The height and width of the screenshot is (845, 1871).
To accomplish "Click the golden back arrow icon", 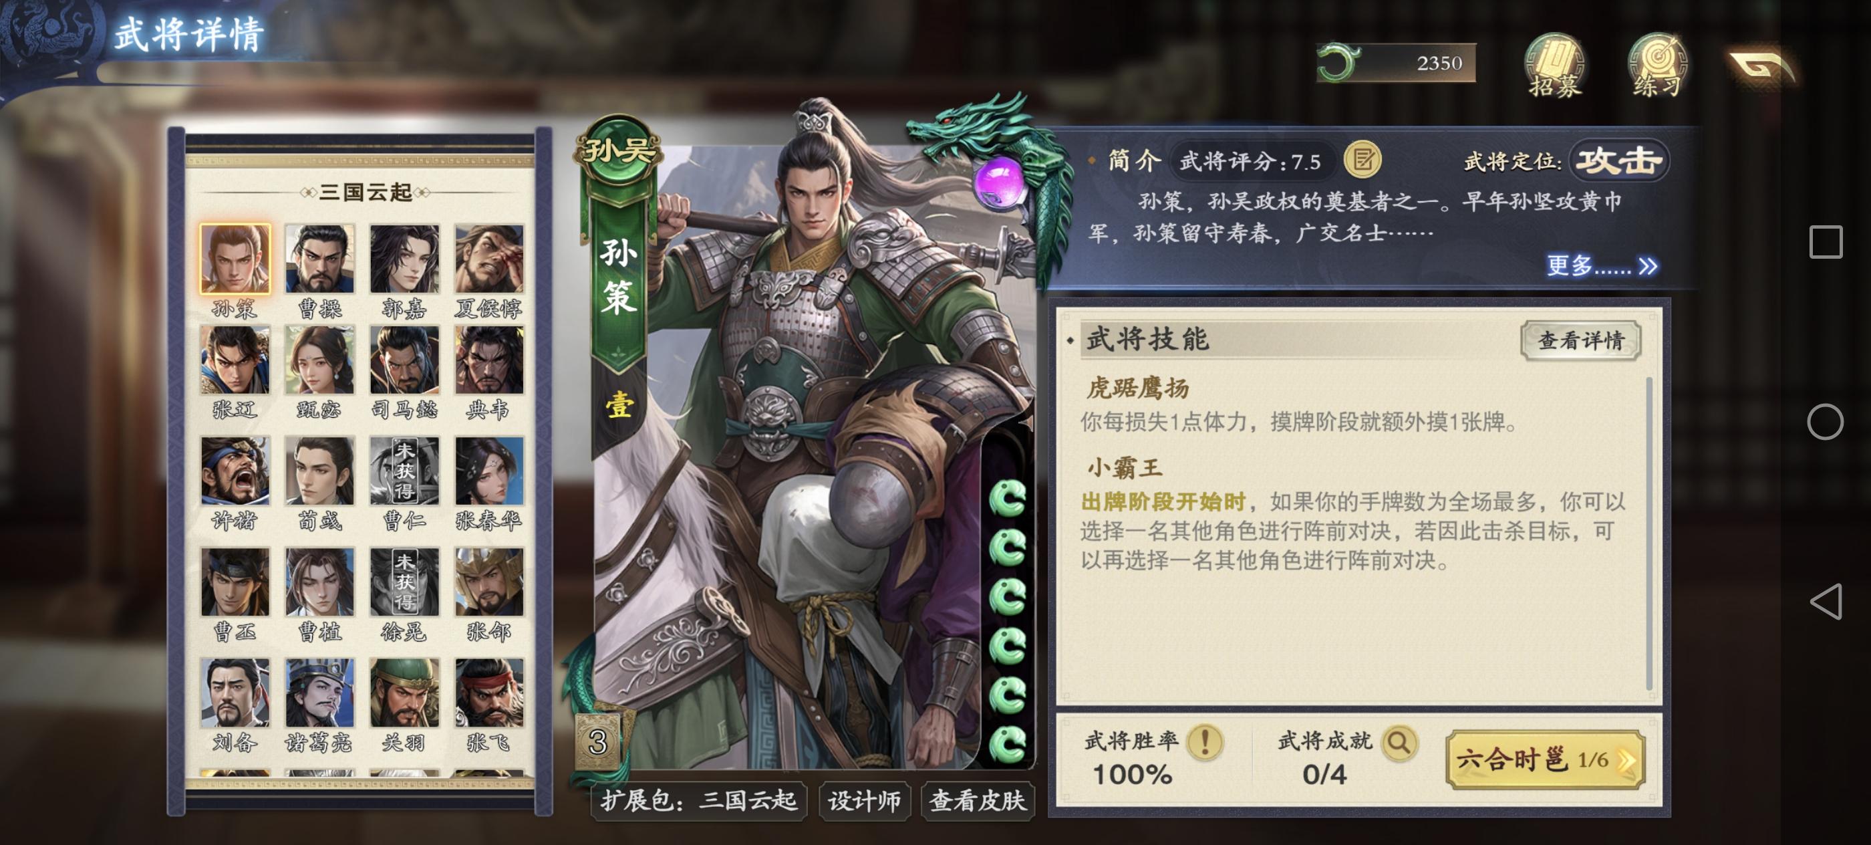I will pos(1761,67).
